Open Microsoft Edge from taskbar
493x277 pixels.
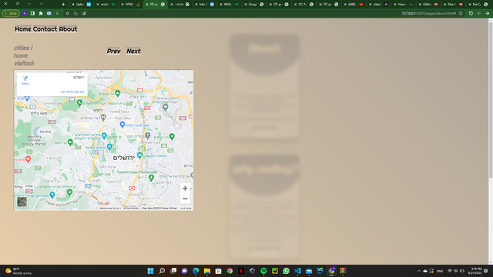[196, 271]
